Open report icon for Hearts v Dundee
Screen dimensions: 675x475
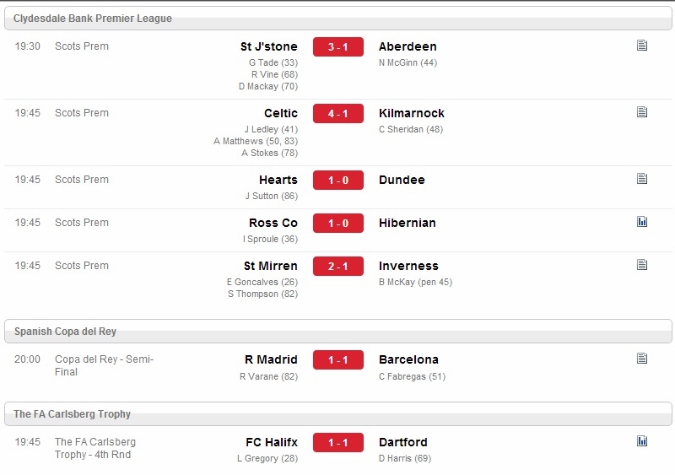[642, 179]
